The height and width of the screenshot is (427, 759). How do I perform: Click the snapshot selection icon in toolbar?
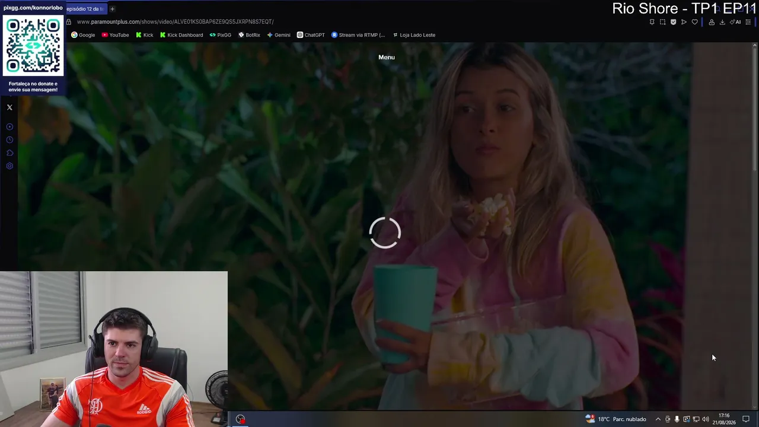pos(662,22)
